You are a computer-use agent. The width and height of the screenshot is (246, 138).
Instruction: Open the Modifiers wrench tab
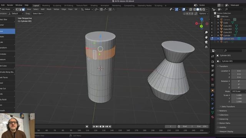213,95
